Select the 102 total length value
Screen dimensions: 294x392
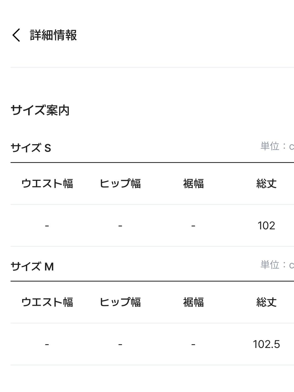coord(266,226)
